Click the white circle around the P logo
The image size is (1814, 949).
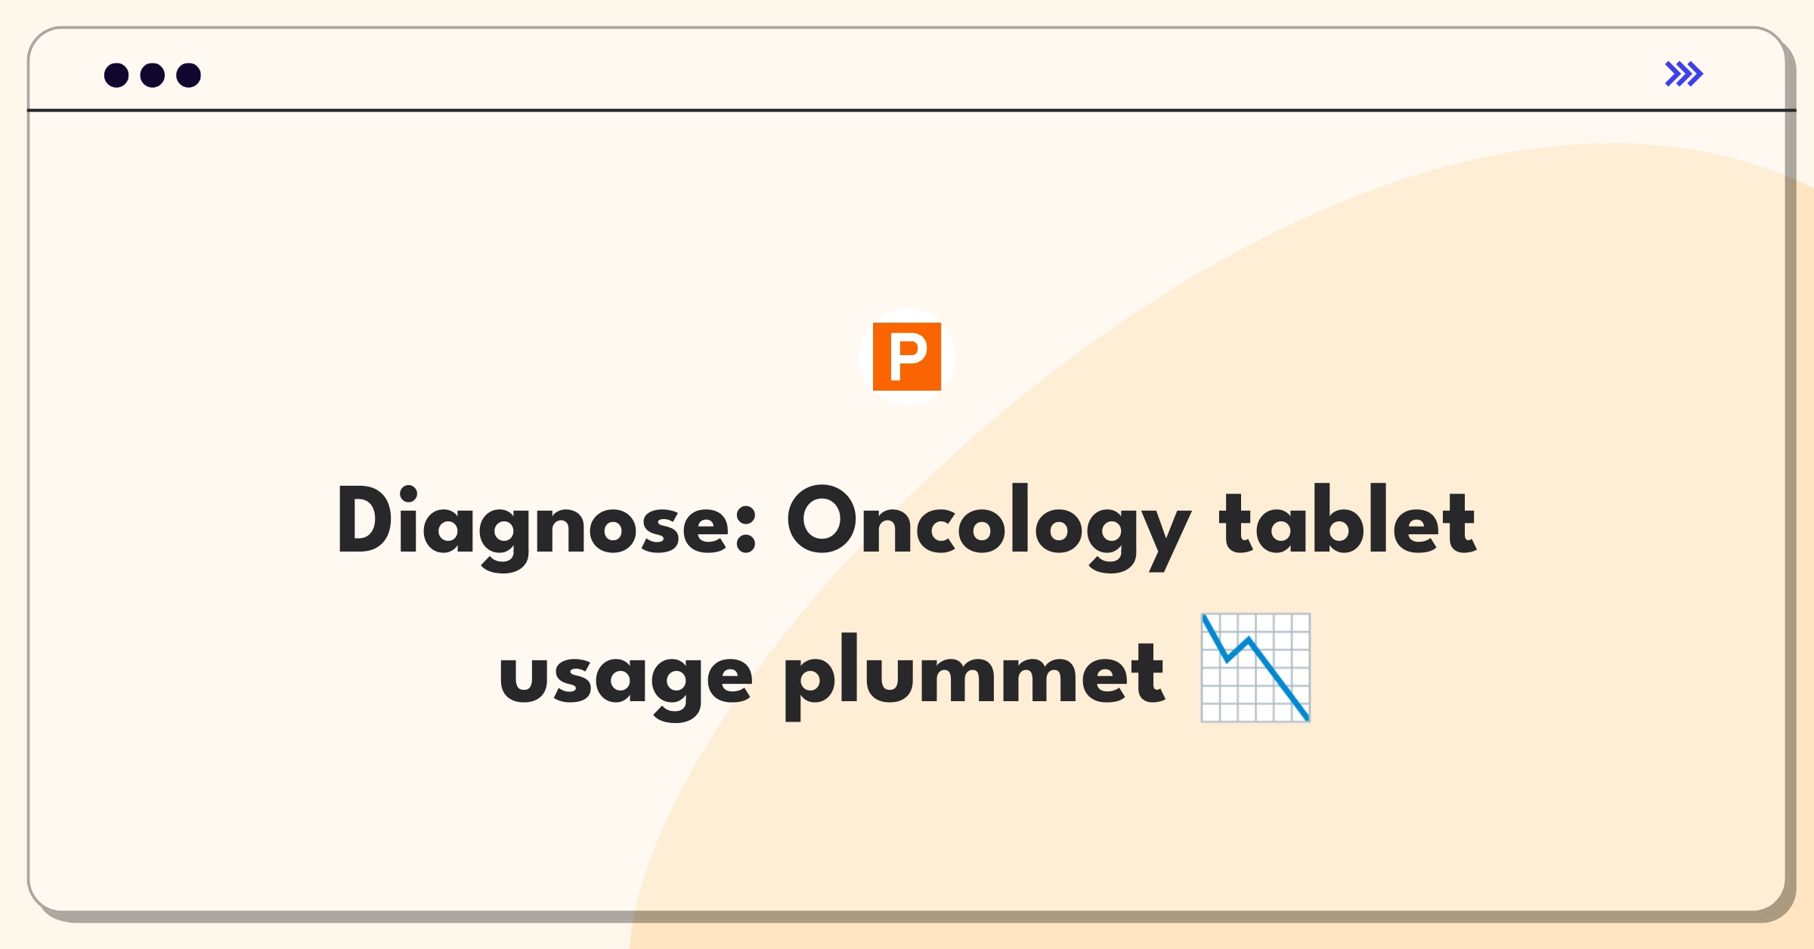906,357
